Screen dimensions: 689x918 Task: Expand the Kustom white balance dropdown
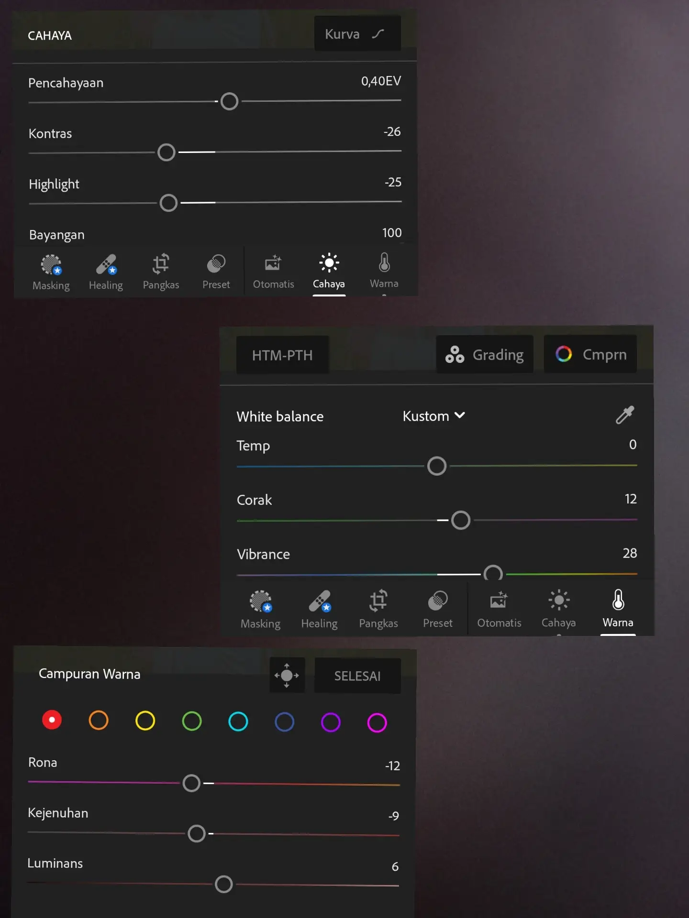click(433, 416)
